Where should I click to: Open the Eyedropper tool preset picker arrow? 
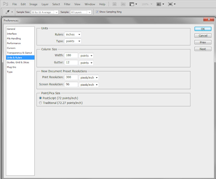click(12, 12)
